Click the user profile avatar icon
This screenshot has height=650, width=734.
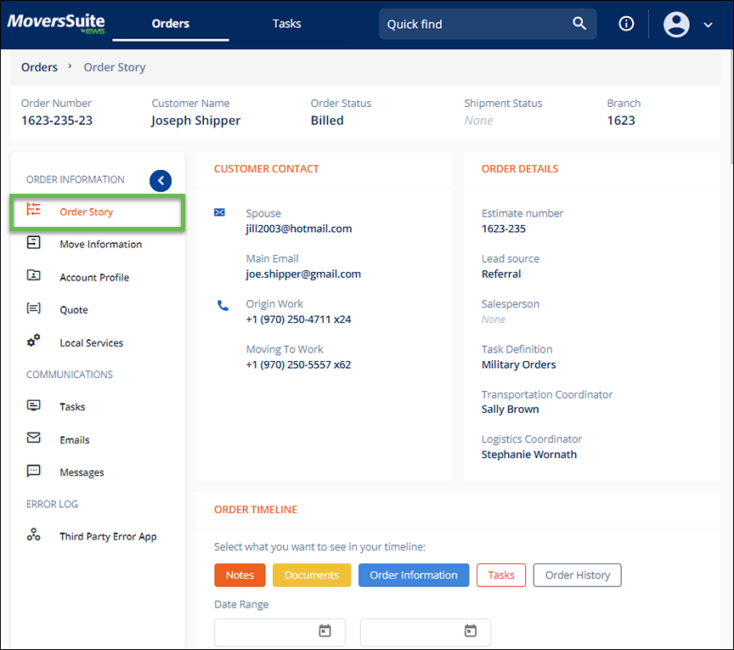[676, 24]
